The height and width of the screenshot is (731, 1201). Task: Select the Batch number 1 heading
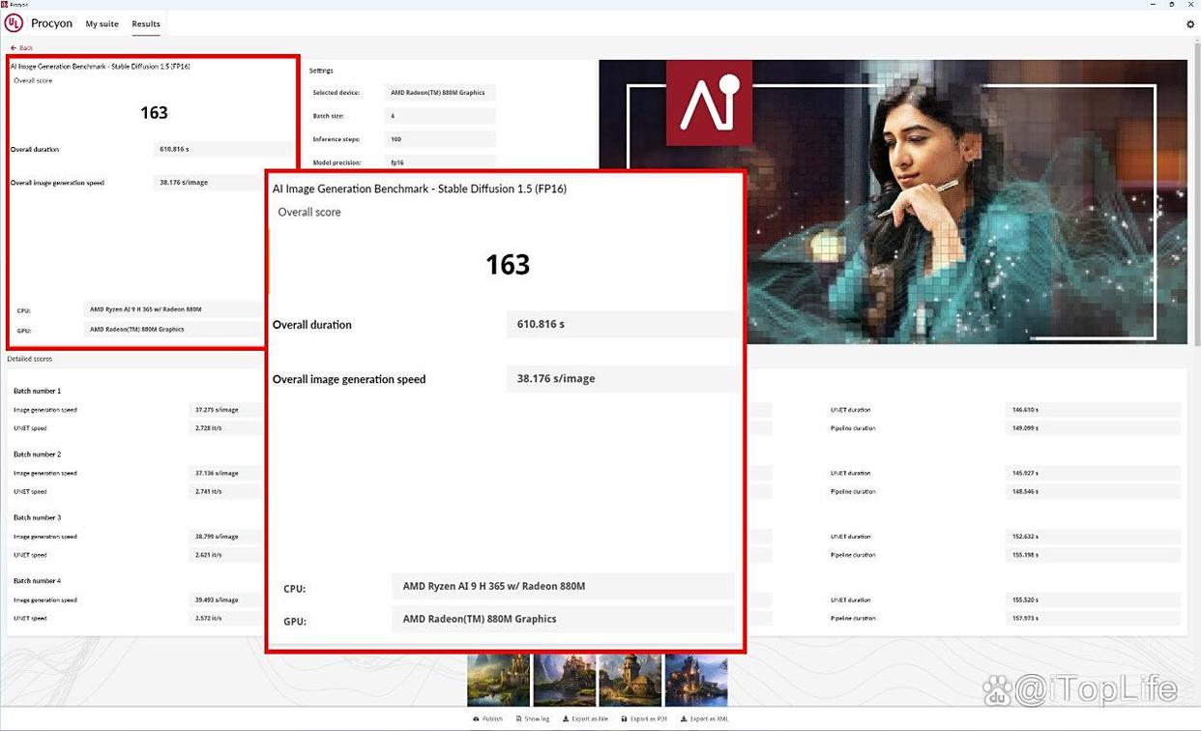pos(37,391)
